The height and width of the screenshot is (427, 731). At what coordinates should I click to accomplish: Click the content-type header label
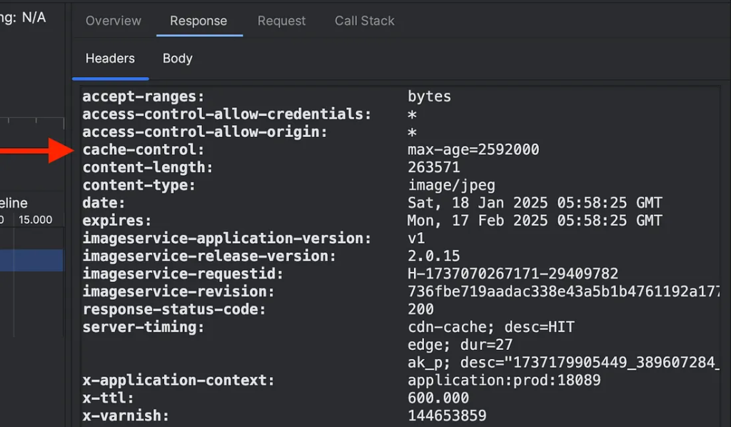click(138, 185)
